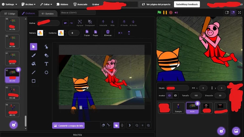Select costume thumbnail number 60
This screenshot has width=244, height=137.
click(x=12, y=41)
